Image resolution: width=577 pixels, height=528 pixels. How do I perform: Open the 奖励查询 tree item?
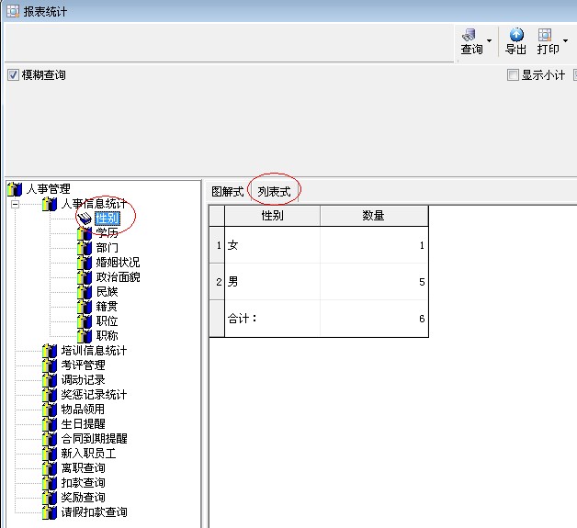pos(84,498)
